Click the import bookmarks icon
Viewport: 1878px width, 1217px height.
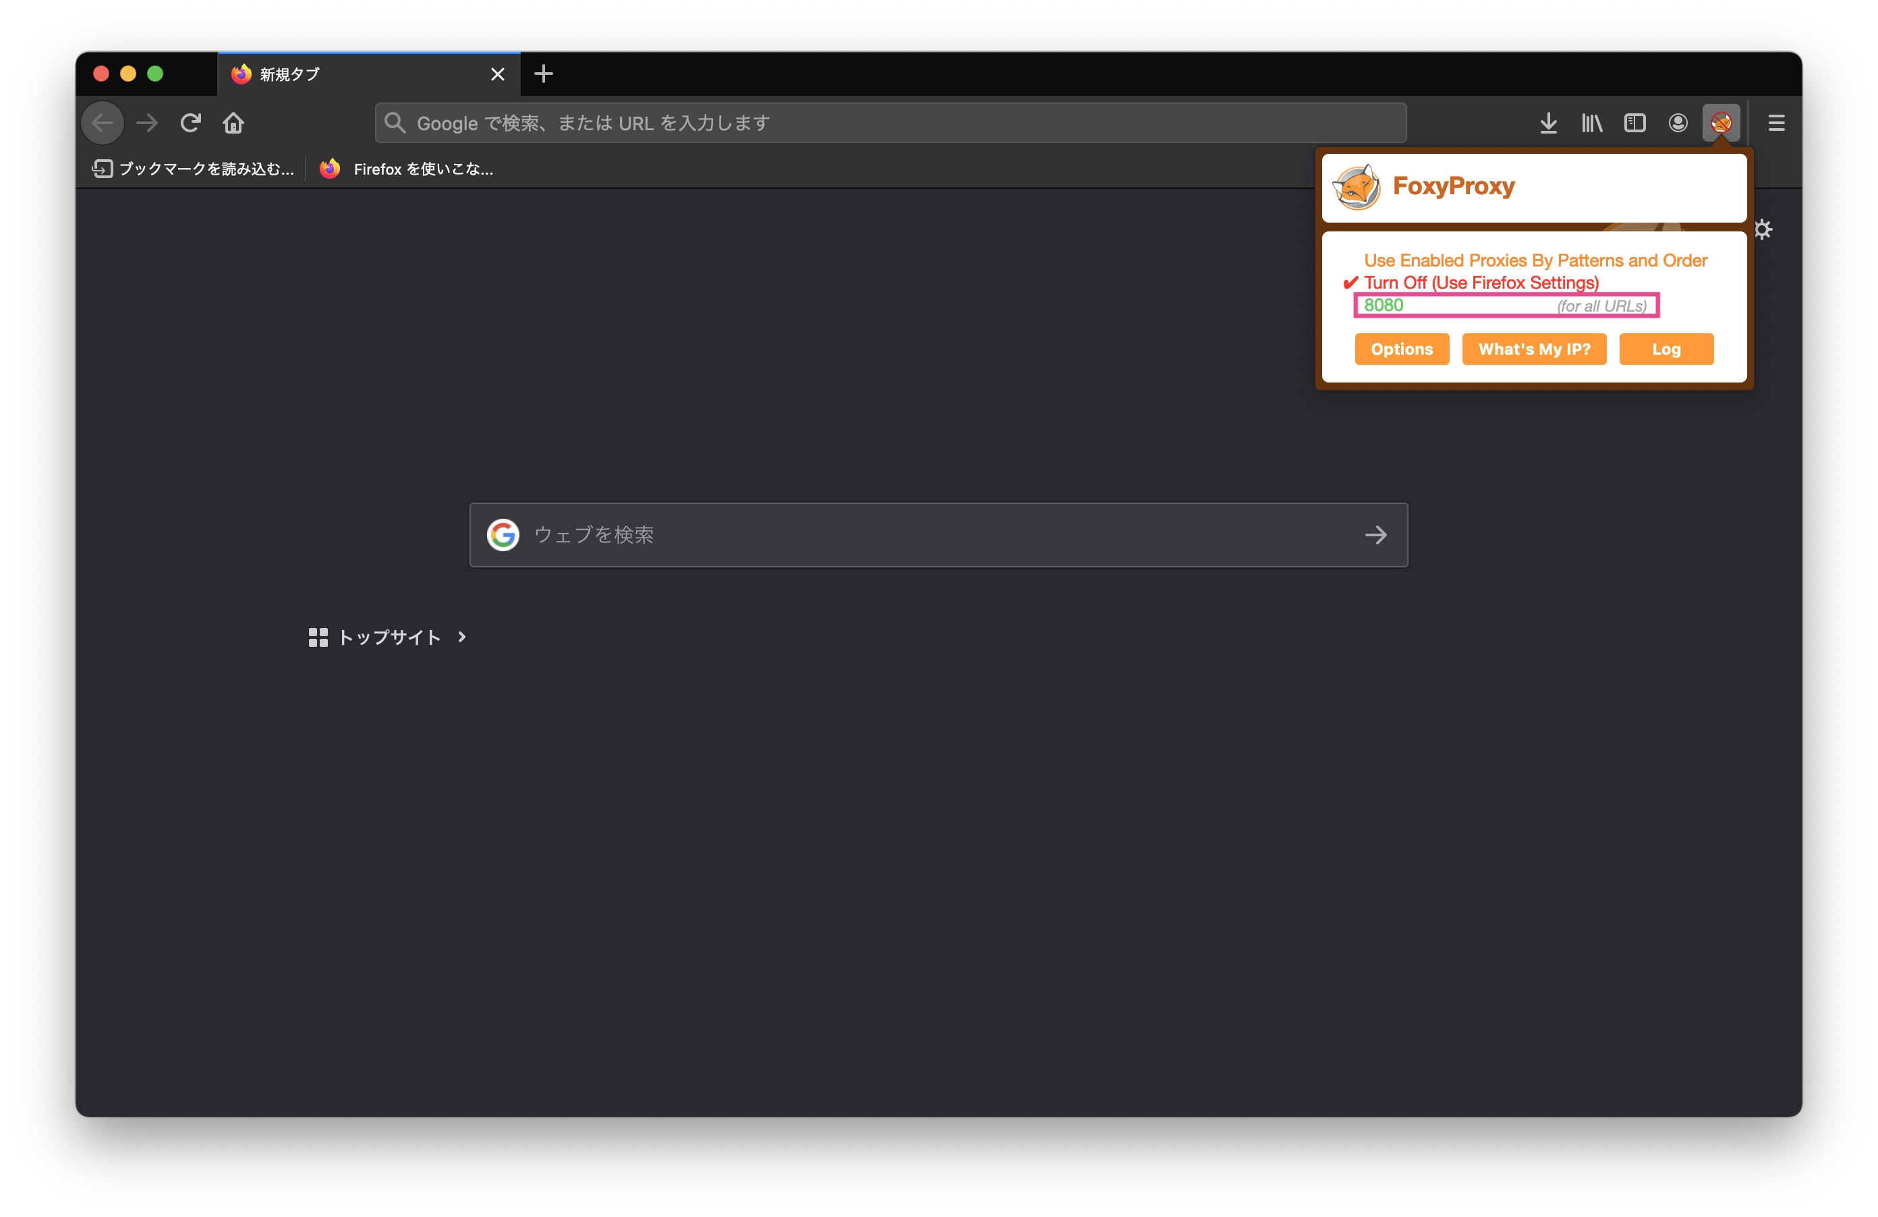click(102, 169)
